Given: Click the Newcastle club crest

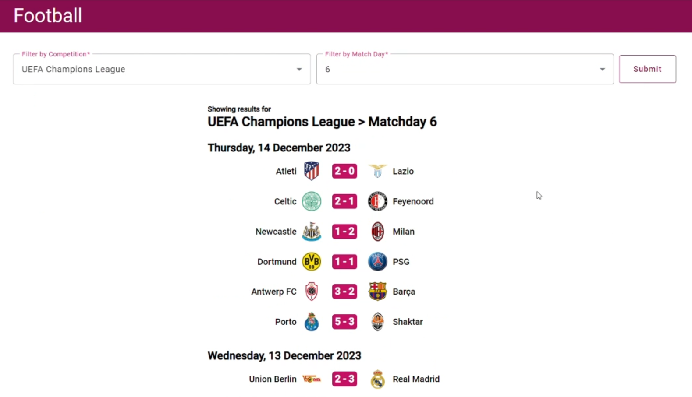Looking at the screenshot, I should [x=312, y=232].
